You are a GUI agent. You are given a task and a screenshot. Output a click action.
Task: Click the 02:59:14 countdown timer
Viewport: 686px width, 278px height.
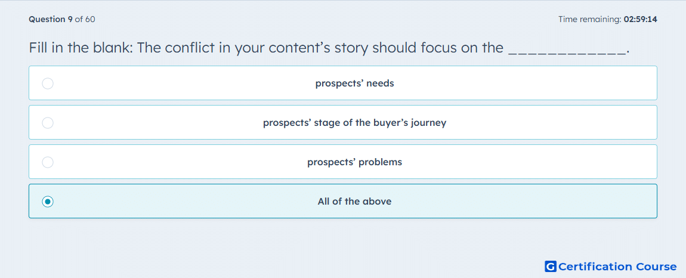(x=641, y=19)
